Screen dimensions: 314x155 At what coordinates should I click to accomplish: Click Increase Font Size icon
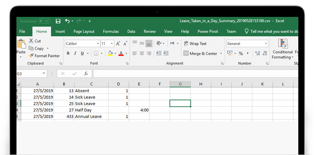coord(118,44)
